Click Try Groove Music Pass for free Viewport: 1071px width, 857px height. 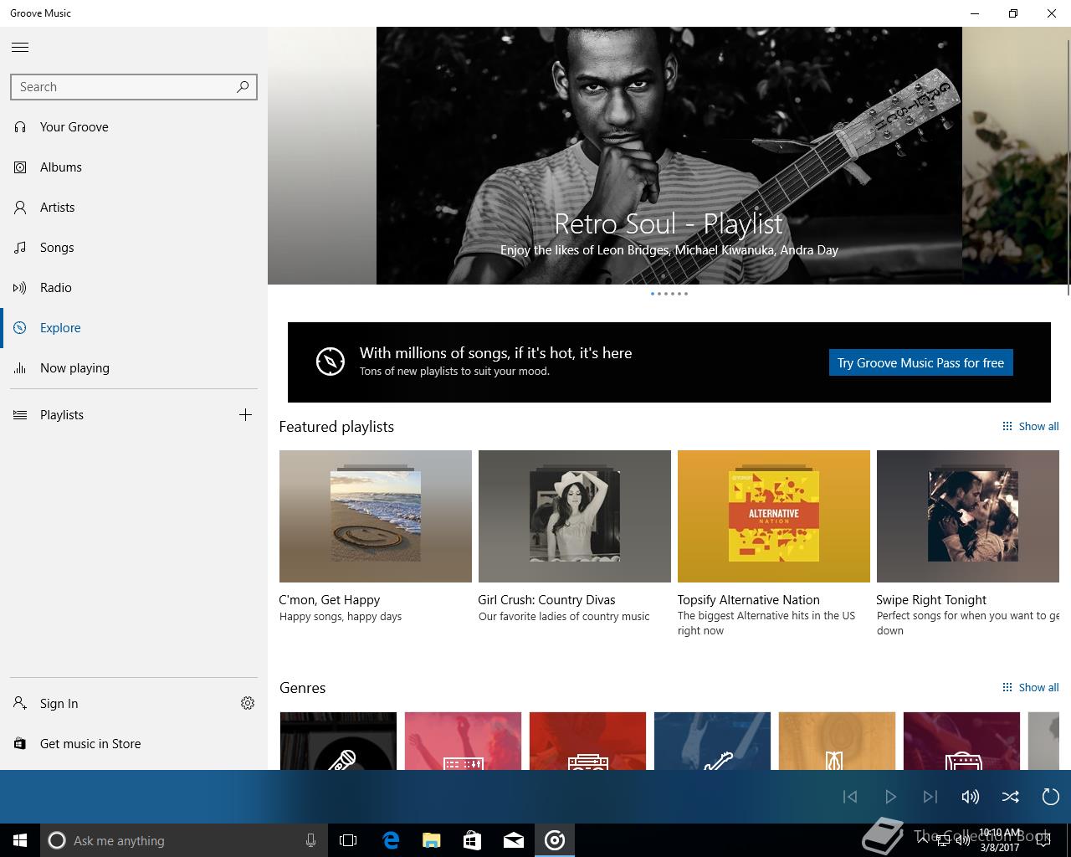(x=920, y=362)
